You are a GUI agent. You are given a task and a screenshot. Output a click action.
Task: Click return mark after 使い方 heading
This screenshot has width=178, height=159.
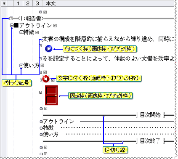(x=43, y=65)
